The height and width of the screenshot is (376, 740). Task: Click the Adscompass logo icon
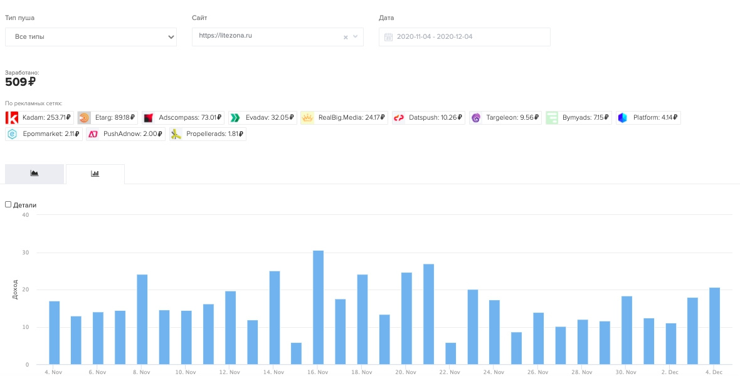coord(149,117)
